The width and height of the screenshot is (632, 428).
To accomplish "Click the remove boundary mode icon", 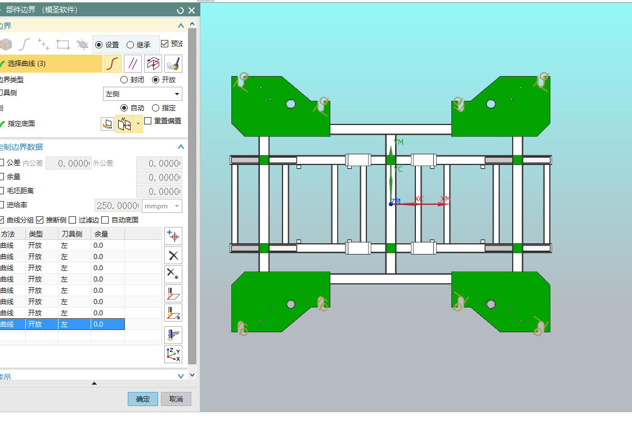I will point(83,44).
